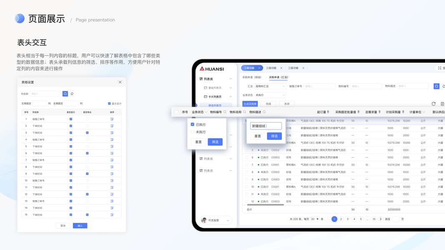Open search on 物料名称 column header
This screenshot has width=445, height=250.
(244, 112)
